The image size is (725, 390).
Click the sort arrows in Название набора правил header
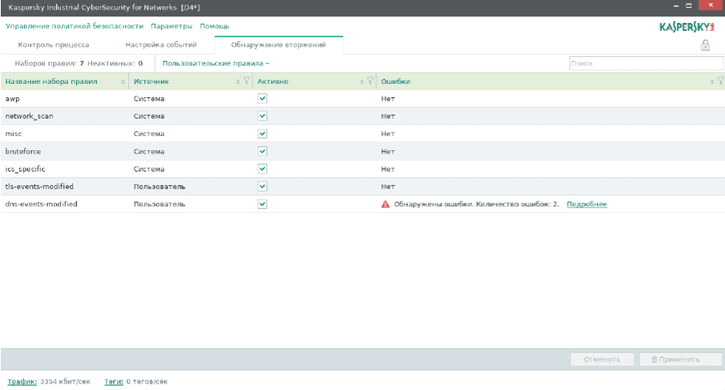(123, 81)
